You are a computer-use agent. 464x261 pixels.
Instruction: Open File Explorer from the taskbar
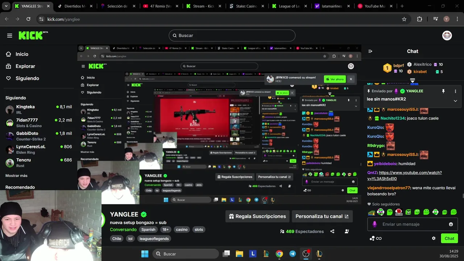239,254
